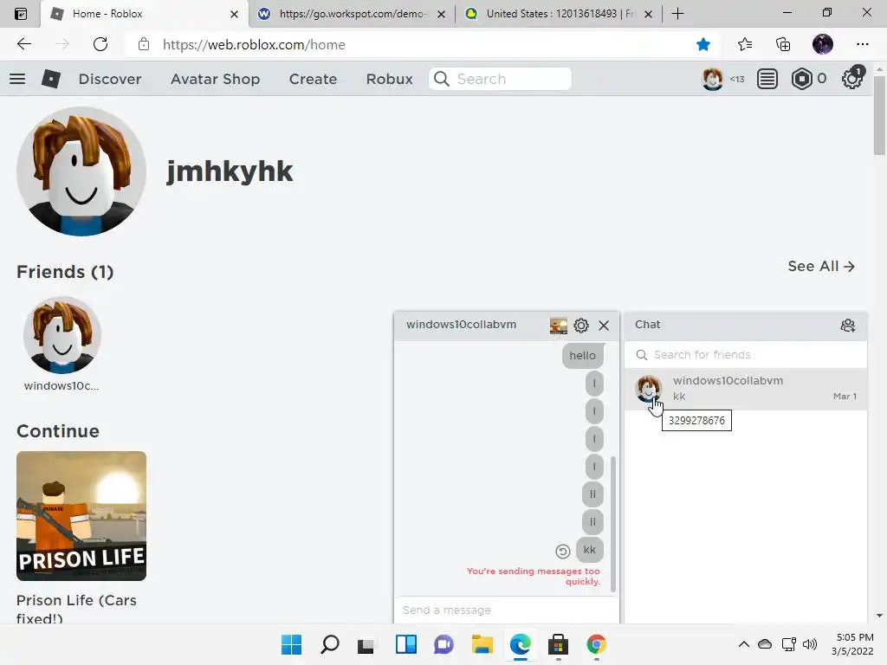Click See All friends link
This screenshot has width=887, height=665.
[821, 267]
